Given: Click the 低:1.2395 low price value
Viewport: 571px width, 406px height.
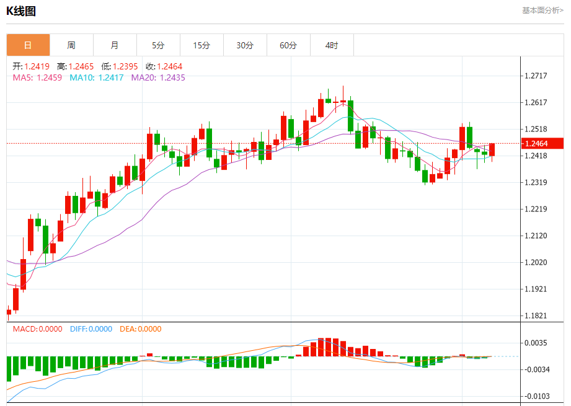Looking at the screenshot, I should [120, 67].
